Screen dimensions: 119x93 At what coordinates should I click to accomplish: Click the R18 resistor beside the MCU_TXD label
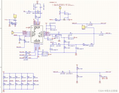pyautogui.click(x=26, y=52)
